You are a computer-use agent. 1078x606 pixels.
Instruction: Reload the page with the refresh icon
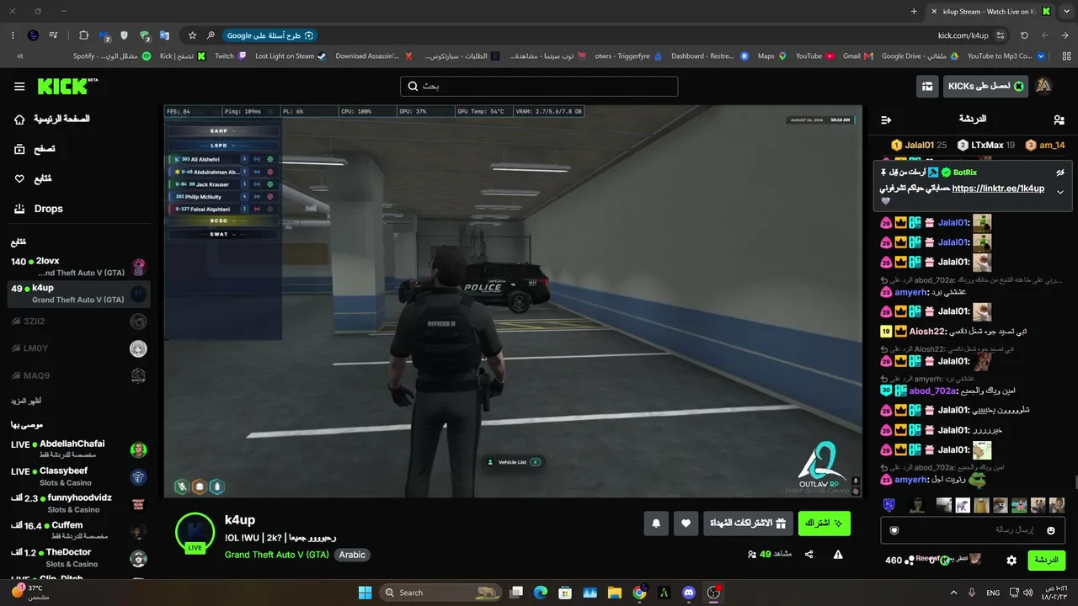[1024, 35]
